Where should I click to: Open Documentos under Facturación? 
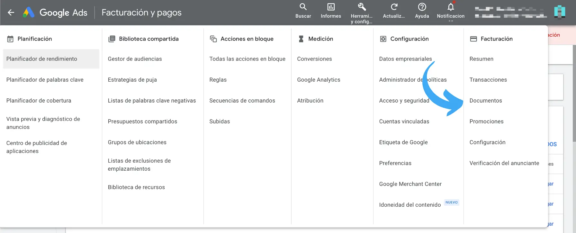coord(485,101)
